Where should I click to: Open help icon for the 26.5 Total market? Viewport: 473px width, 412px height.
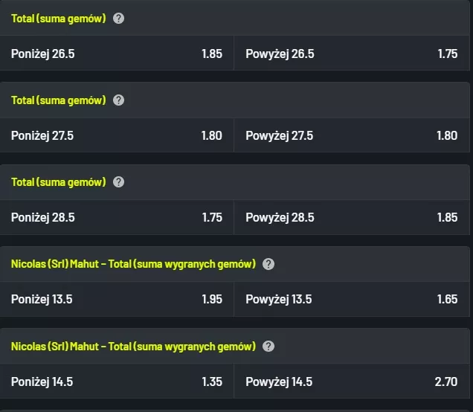118,18
